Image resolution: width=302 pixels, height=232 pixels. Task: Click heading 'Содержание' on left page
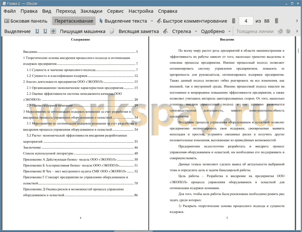pyautogui.click(x=81, y=40)
